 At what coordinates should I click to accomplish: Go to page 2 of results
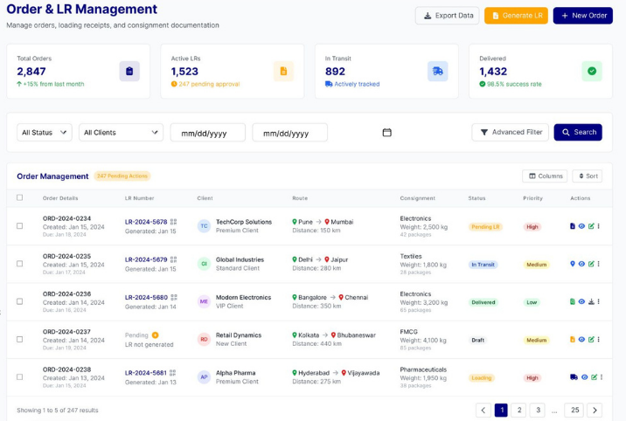[x=519, y=410]
